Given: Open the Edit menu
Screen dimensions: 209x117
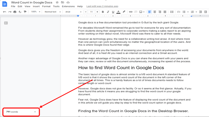Looking at the screenshot, I should coord(20,6).
